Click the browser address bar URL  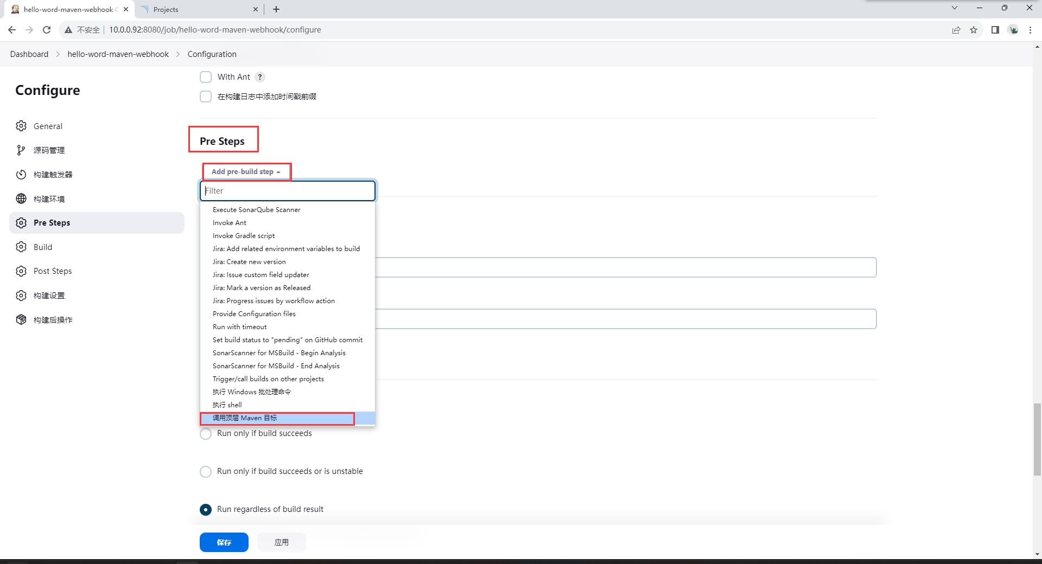click(215, 30)
